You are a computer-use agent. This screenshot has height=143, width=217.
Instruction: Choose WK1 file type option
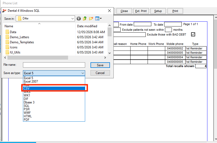54,95
